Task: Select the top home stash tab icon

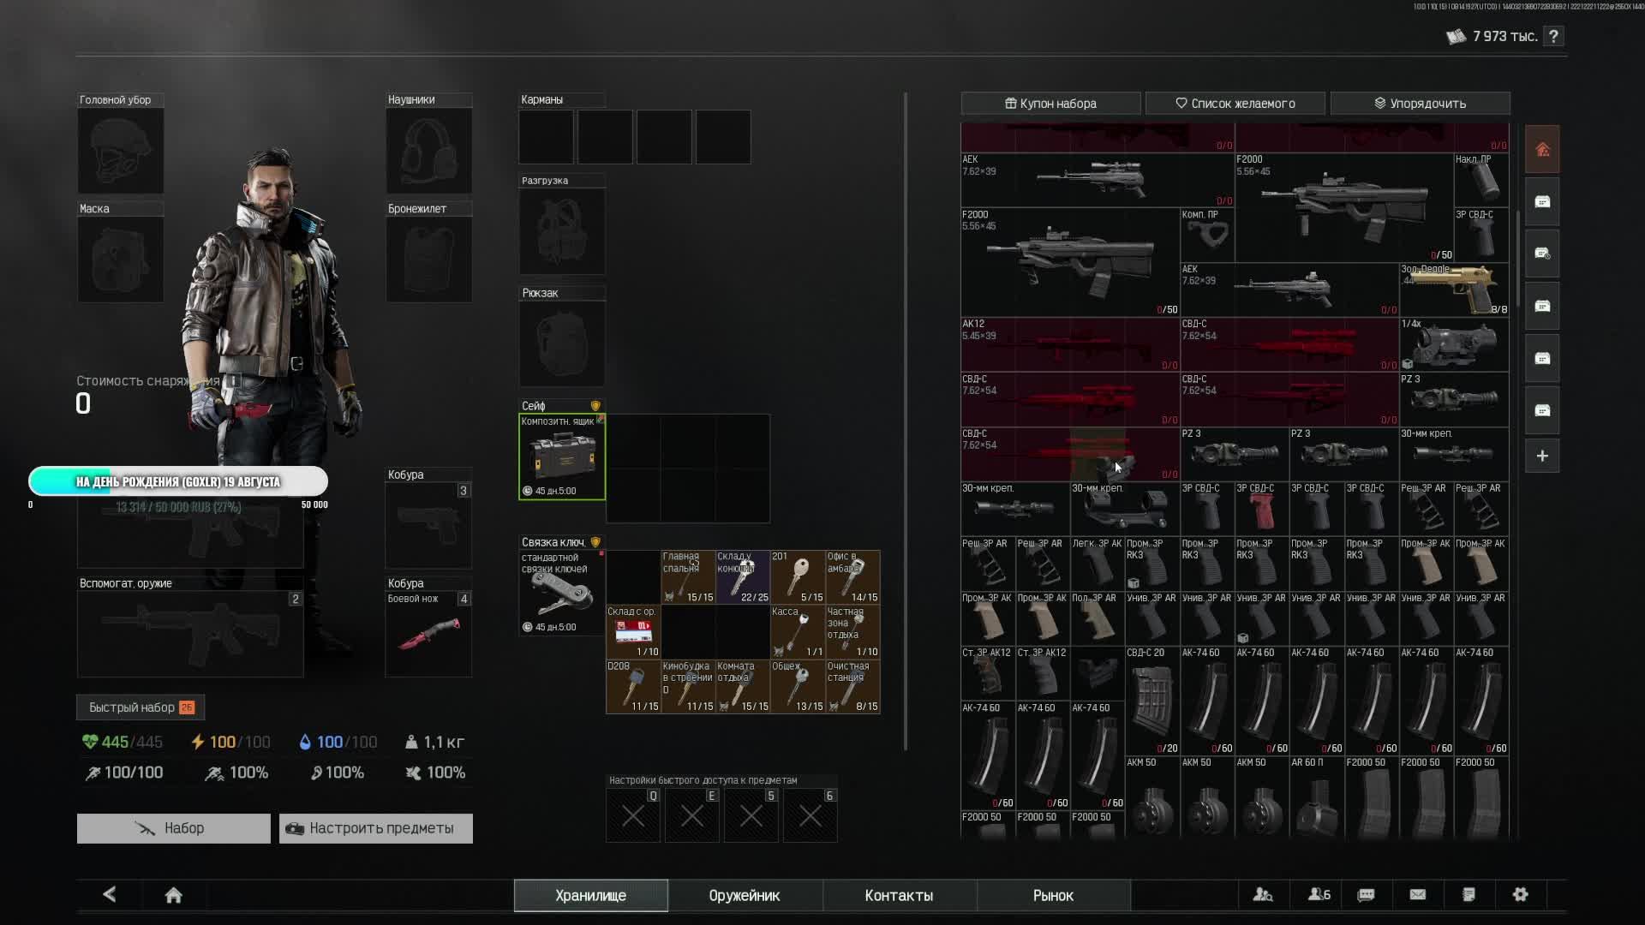Action: click(x=1542, y=150)
